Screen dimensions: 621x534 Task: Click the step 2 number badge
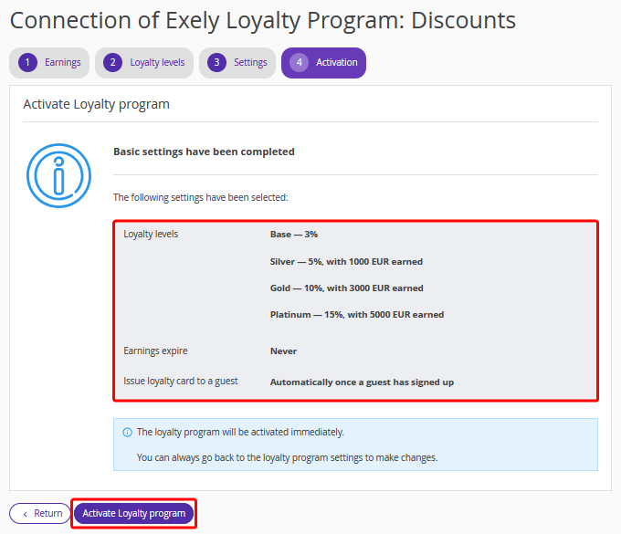113,63
